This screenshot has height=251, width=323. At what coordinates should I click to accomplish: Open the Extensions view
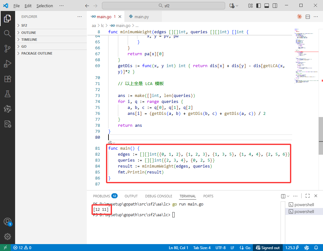pyautogui.click(x=8, y=79)
